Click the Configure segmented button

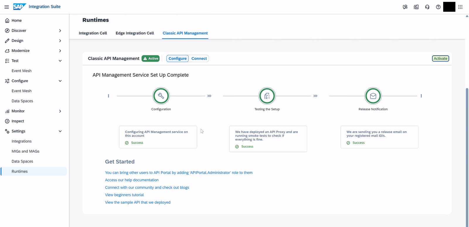178,58
